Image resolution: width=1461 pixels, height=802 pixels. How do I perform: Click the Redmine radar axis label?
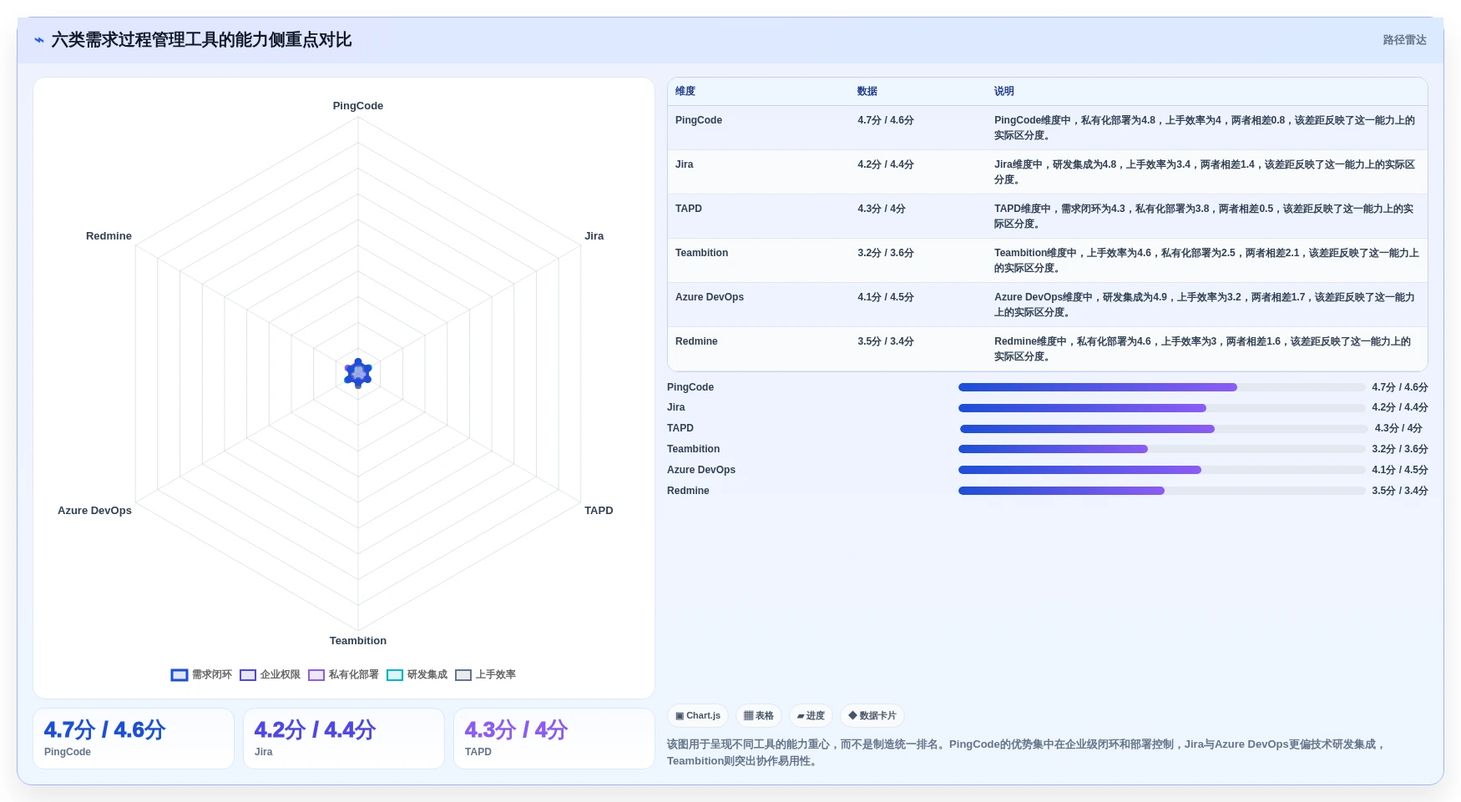tap(109, 236)
